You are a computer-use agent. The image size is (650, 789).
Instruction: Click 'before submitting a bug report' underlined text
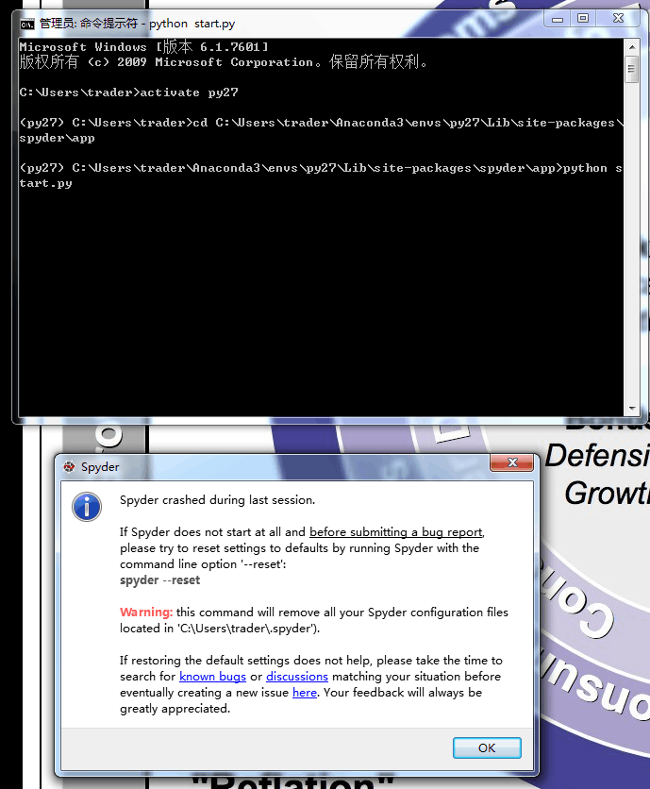pyautogui.click(x=396, y=532)
